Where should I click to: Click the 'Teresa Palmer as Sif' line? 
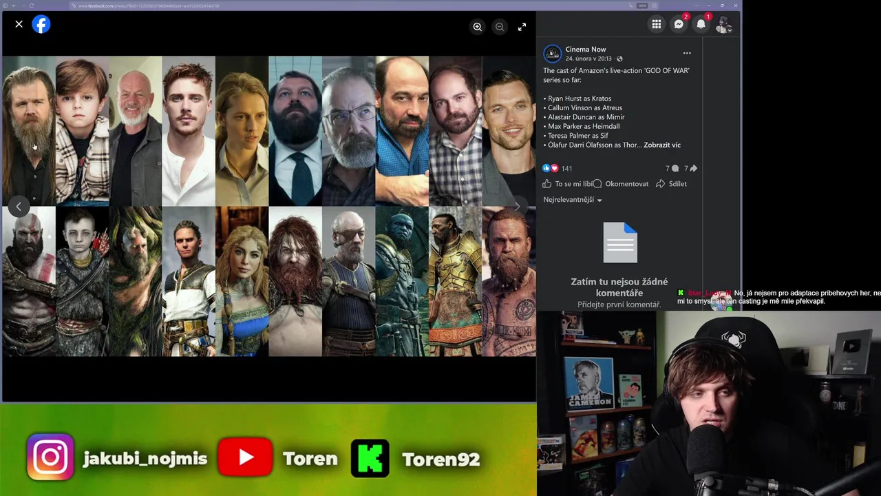pyautogui.click(x=575, y=136)
